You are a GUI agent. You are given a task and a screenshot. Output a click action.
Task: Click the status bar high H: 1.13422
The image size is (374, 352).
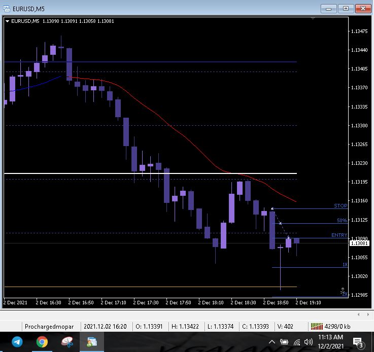(185, 327)
